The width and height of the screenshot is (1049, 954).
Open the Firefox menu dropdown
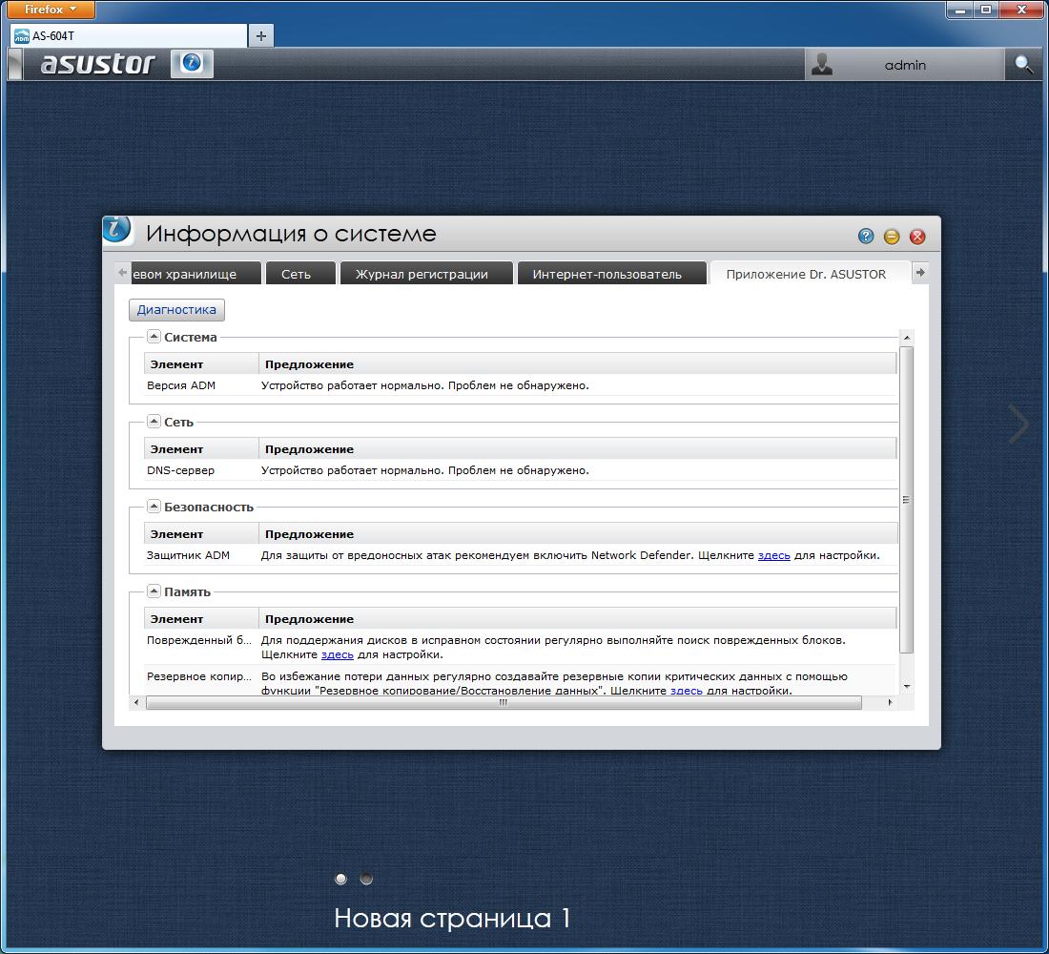click(x=51, y=10)
